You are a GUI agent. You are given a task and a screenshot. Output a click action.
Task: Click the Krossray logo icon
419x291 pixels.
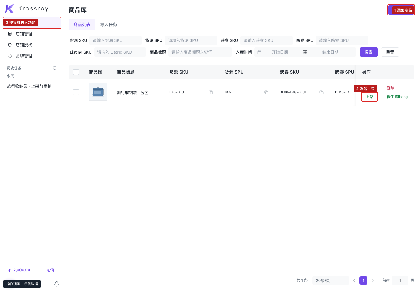pyautogui.click(x=10, y=8)
